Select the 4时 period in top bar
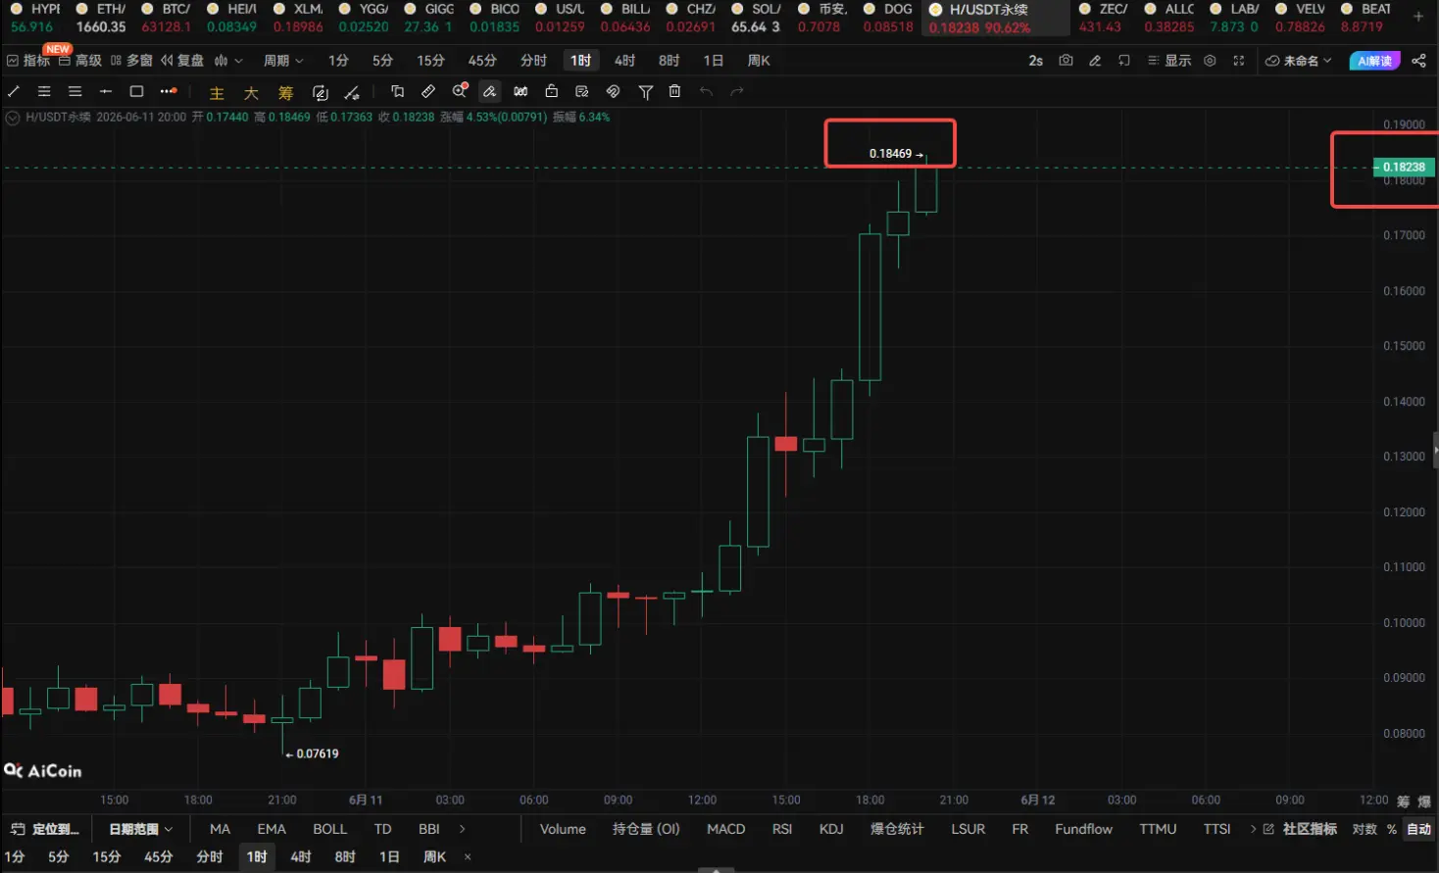This screenshot has height=873, width=1439. [624, 61]
